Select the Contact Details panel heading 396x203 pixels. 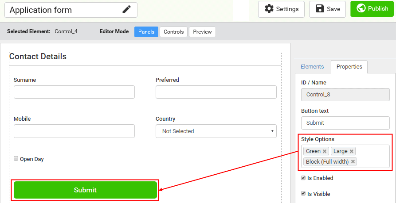point(38,57)
